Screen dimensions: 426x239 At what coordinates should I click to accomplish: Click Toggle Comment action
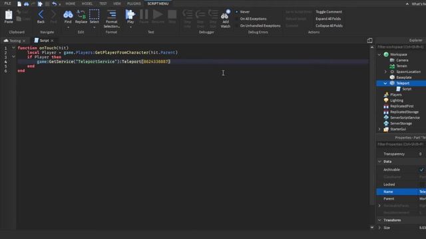[329, 12]
